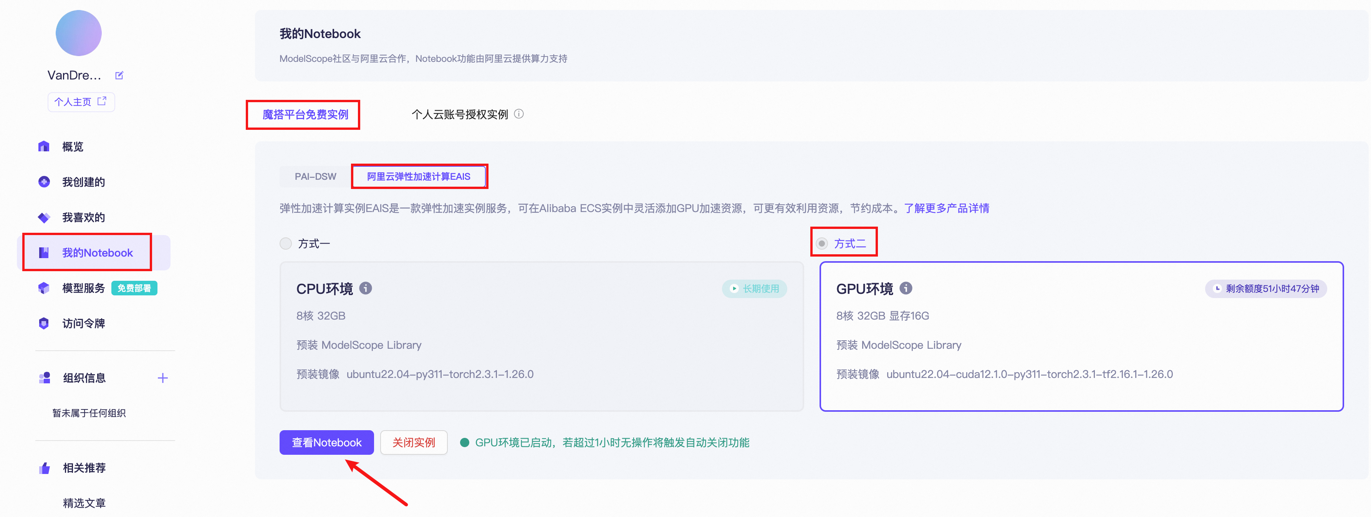Click the 模型服务 cube icon
This screenshot has width=1371, height=517.
pyautogui.click(x=44, y=288)
